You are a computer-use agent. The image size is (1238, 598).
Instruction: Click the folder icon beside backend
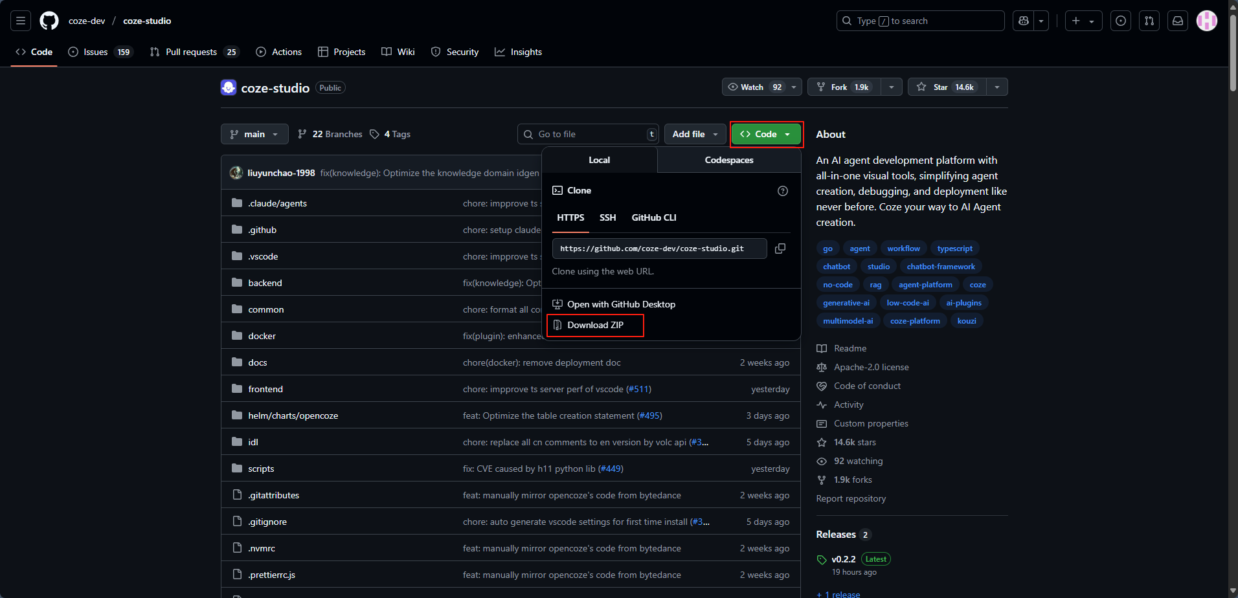click(237, 283)
